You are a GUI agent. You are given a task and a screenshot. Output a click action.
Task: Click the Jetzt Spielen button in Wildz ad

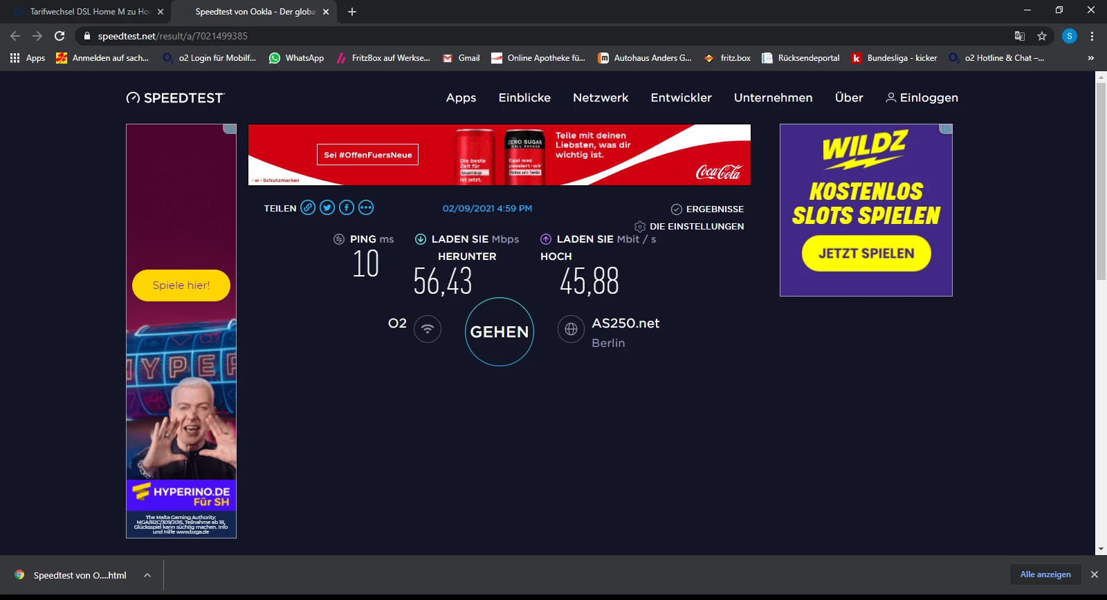pyautogui.click(x=866, y=254)
